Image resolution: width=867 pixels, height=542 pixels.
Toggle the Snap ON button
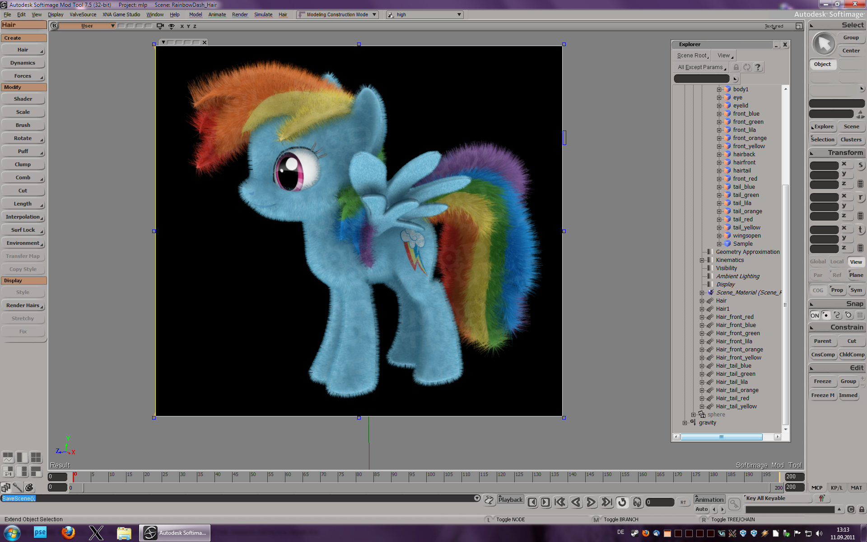click(x=815, y=315)
